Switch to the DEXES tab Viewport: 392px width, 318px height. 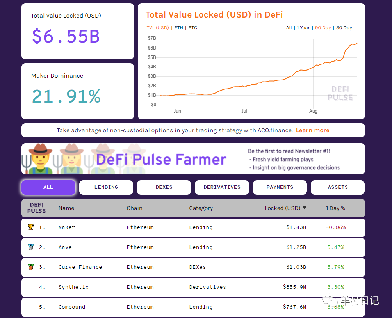pyautogui.click(x=164, y=187)
